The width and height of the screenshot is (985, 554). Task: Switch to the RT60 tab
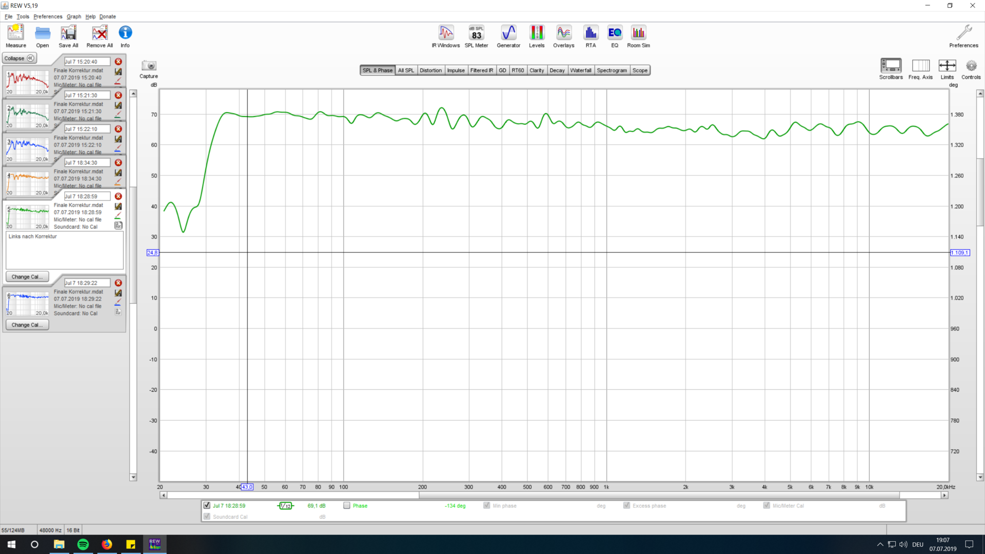point(518,70)
